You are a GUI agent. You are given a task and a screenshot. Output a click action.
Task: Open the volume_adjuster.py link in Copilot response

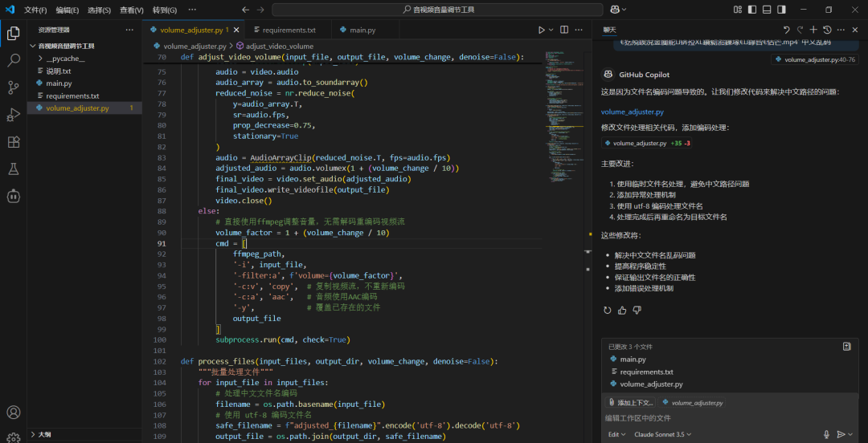633,112
